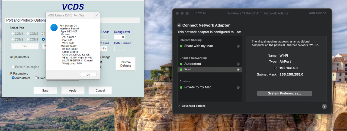Click the Name value Wi-Fi in details
The width and height of the screenshot is (347, 131).
pyautogui.click(x=284, y=55)
